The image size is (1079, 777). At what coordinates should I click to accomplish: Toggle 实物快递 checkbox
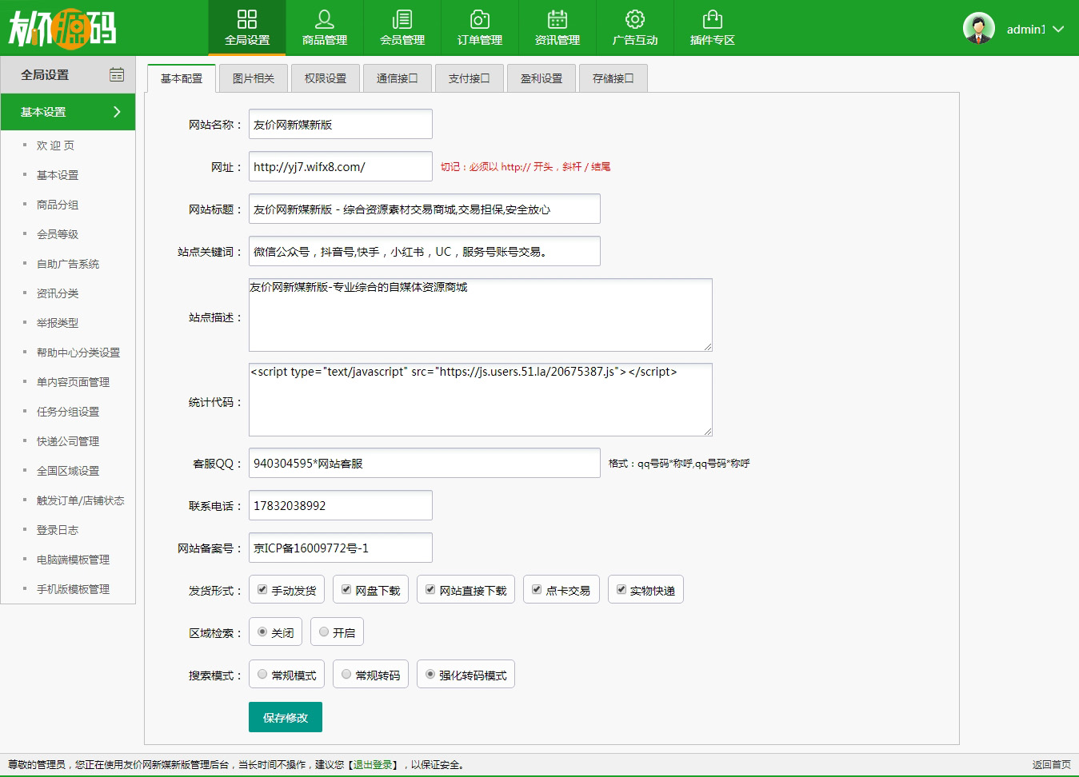click(621, 590)
